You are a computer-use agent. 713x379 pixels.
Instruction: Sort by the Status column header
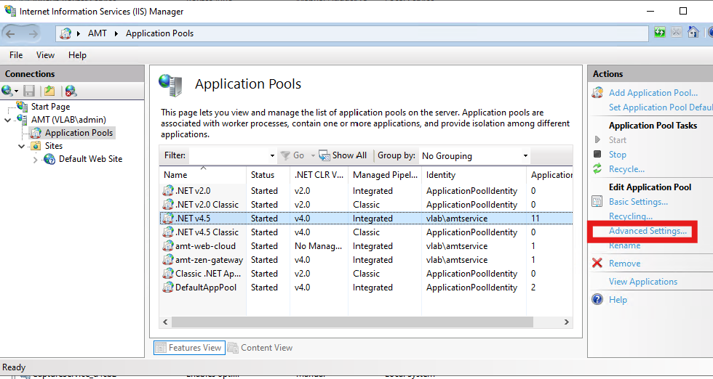tap(268, 175)
